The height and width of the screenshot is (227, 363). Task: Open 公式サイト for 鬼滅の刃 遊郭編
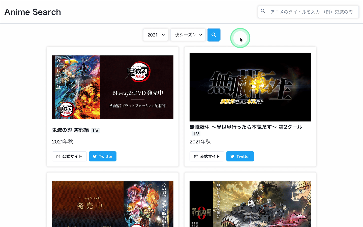click(69, 156)
